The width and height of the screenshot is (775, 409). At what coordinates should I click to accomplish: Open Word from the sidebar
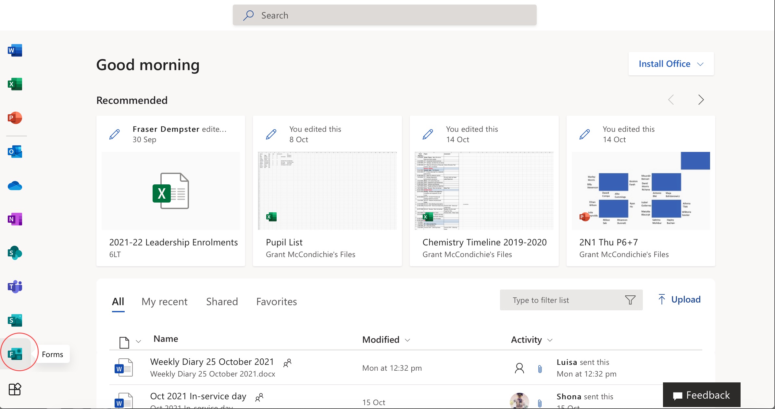(15, 50)
